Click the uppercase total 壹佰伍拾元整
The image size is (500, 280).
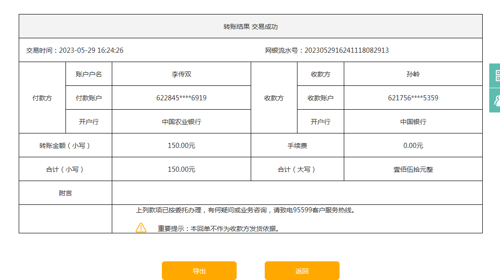tap(413, 169)
